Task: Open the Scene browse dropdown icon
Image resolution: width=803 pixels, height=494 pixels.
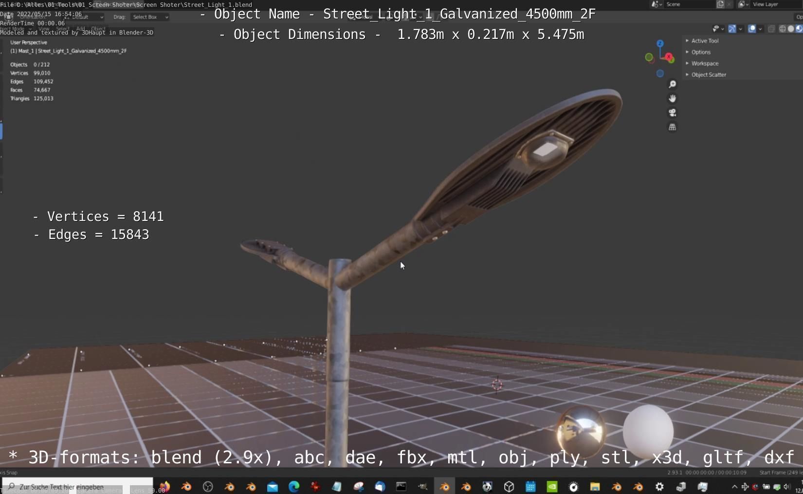Action: [x=657, y=4]
